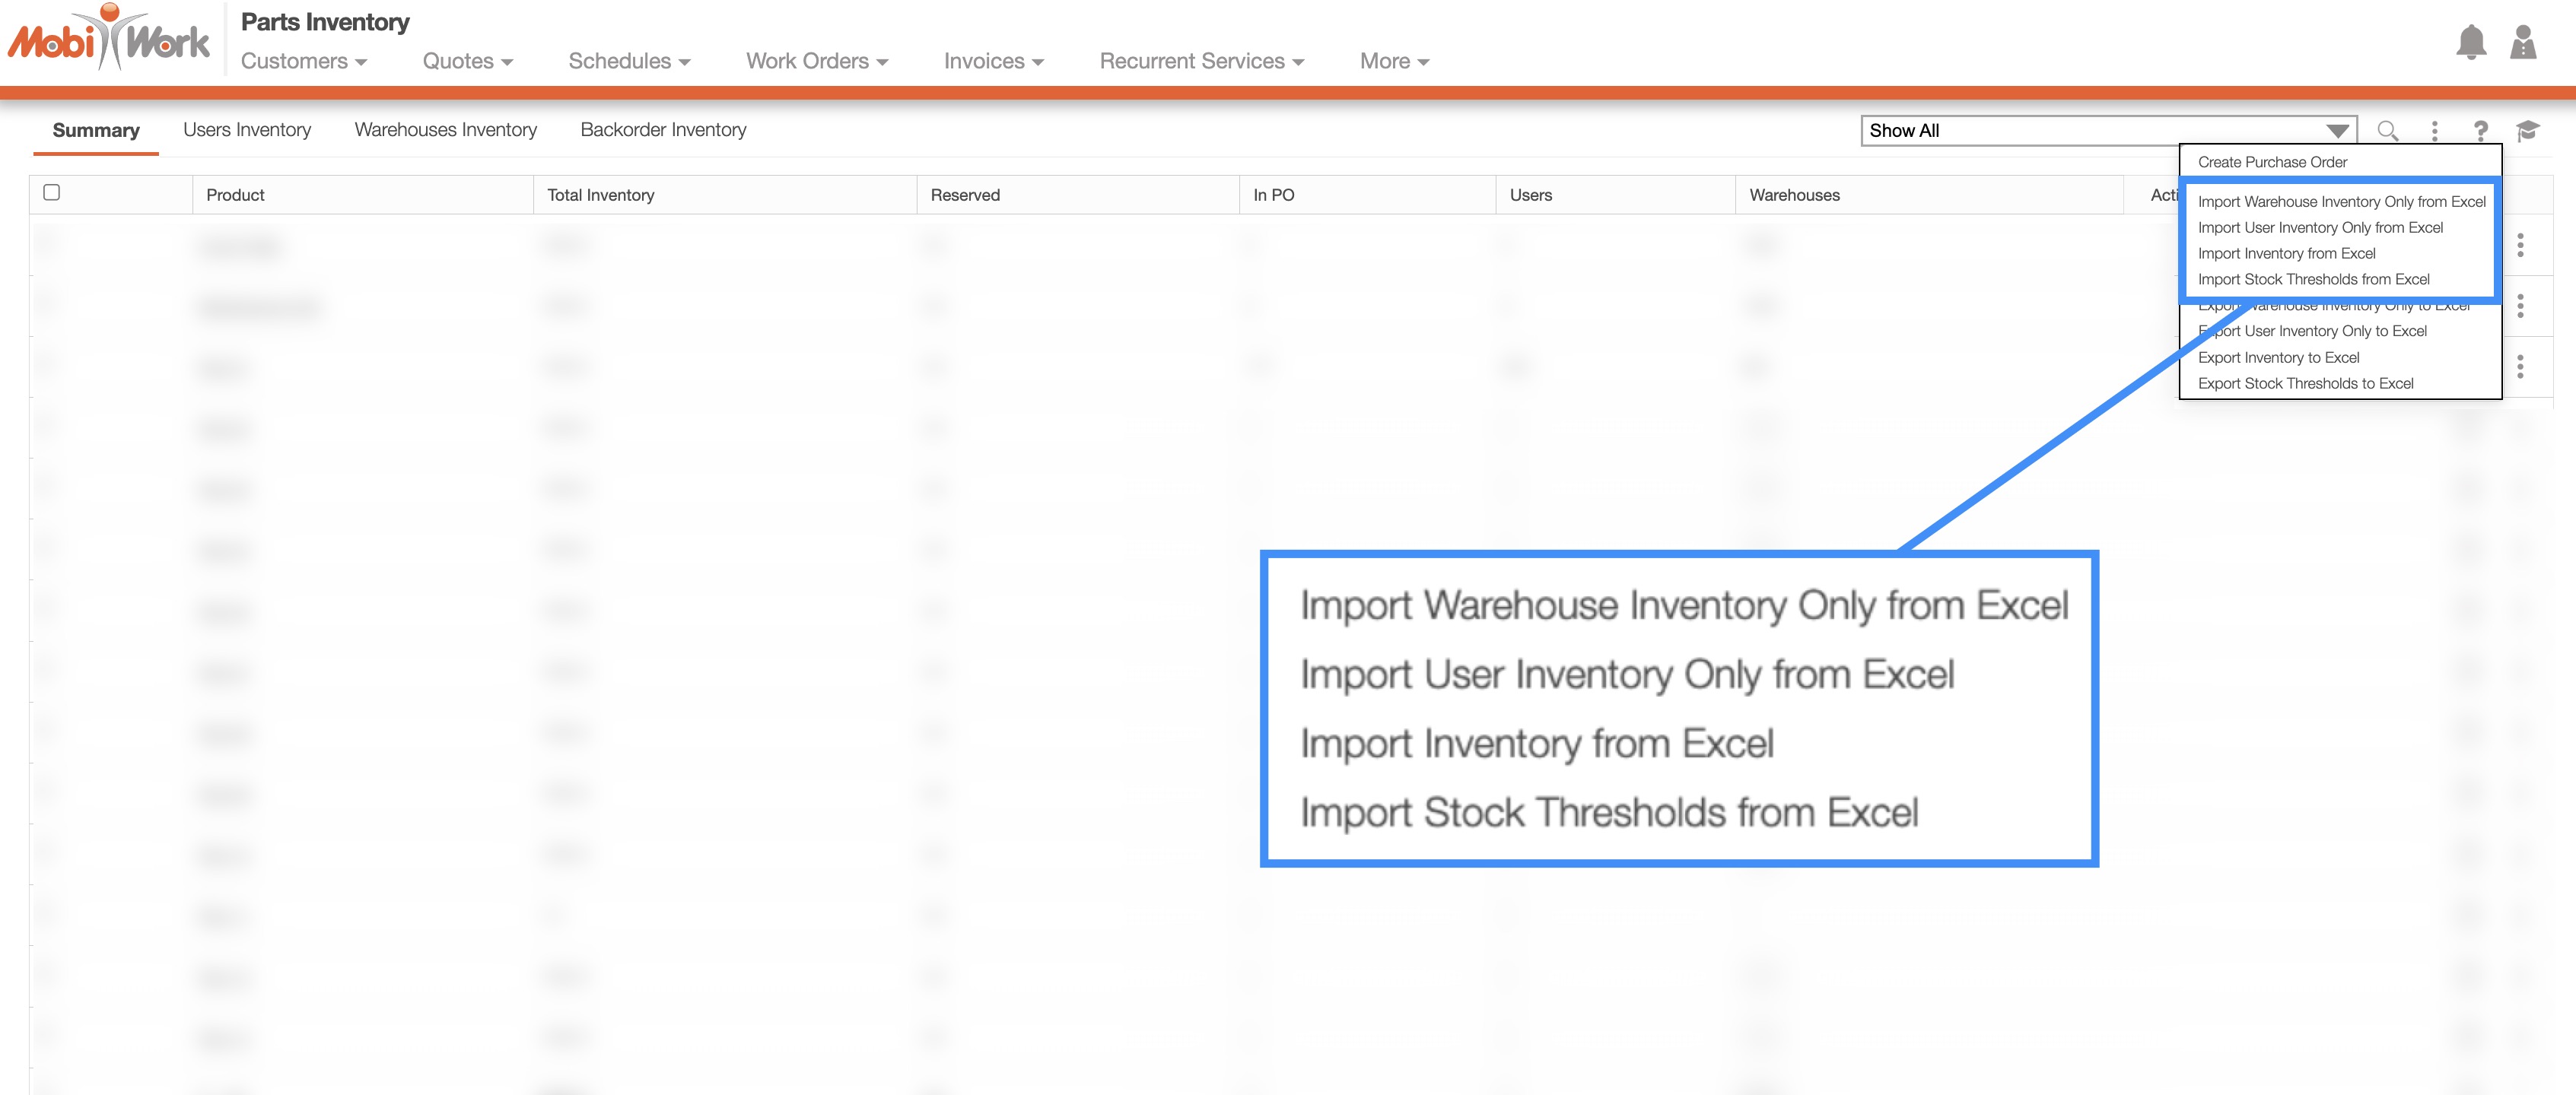This screenshot has width=2576, height=1095.
Task: Open the Work Orders dropdown menu
Action: tap(816, 61)
